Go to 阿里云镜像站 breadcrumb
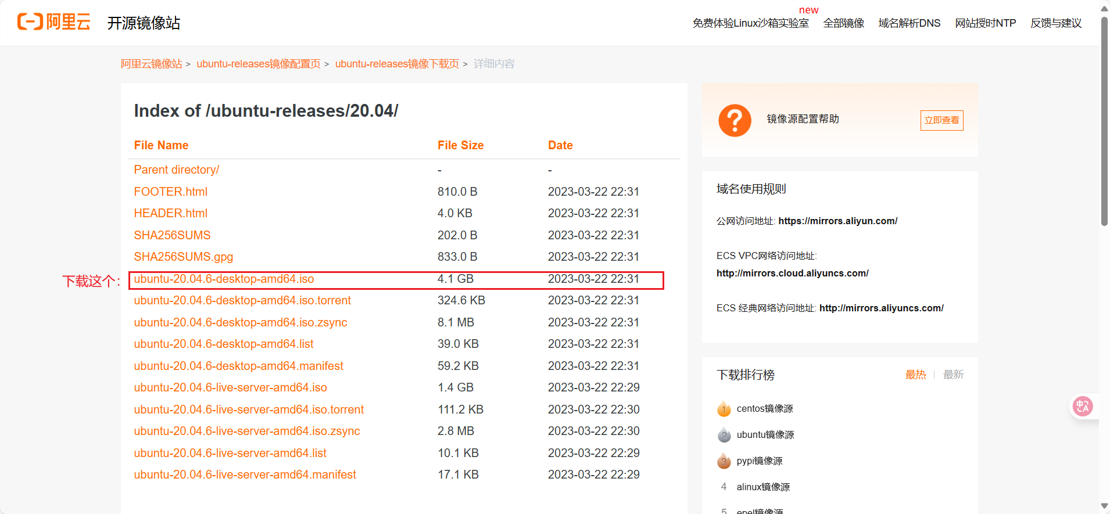The width and height of the screenshot is (1110, 514). (151, 64)
